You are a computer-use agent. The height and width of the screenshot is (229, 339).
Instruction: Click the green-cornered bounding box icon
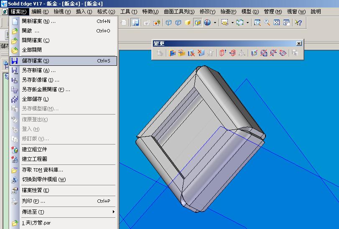(x=240, y=22)
